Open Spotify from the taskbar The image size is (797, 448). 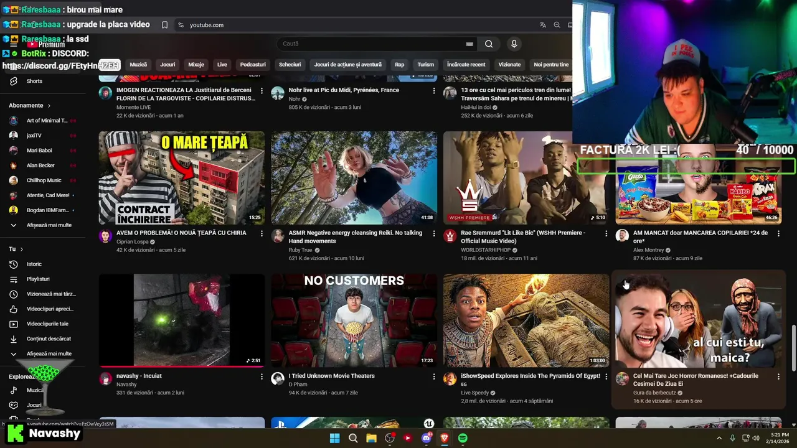tap(463, 438)
